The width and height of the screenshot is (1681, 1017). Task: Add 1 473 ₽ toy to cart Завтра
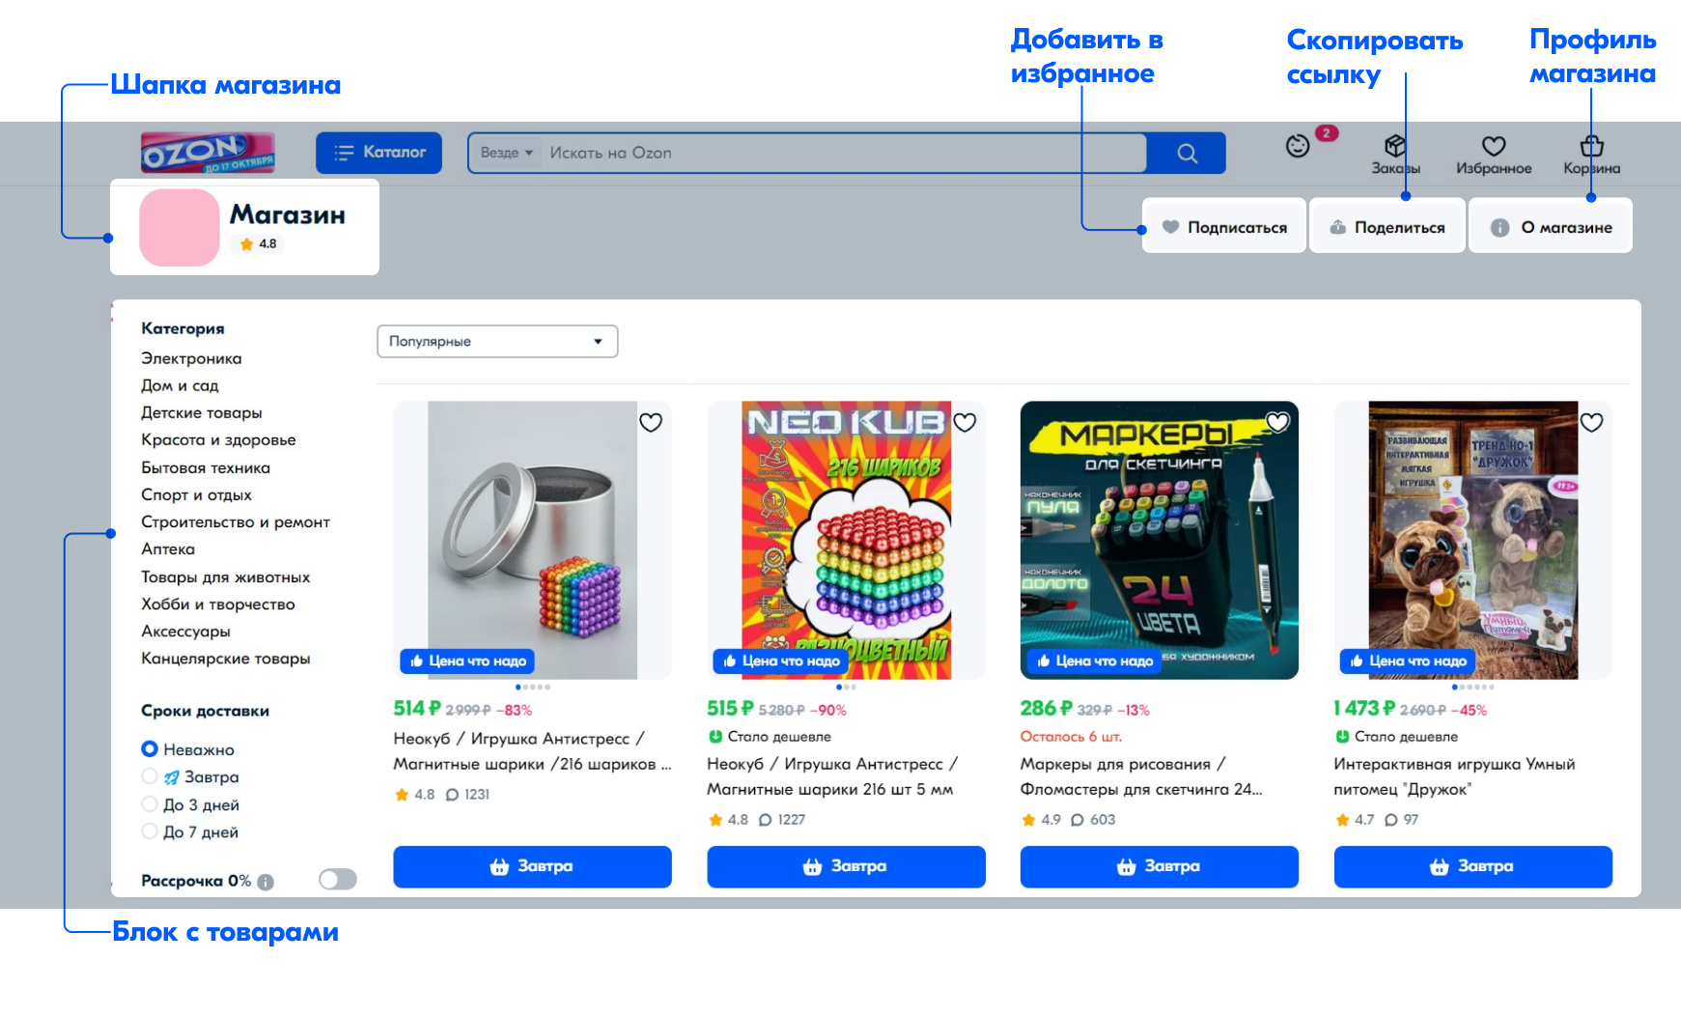coord(1472,866)
